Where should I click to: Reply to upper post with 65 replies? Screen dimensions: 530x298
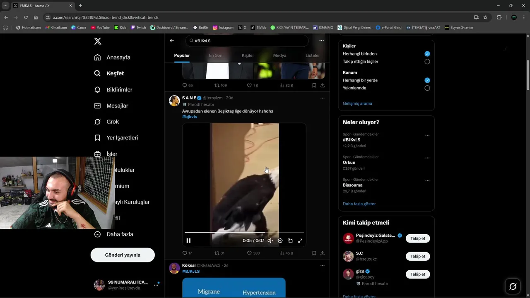(x=188, y=85)
